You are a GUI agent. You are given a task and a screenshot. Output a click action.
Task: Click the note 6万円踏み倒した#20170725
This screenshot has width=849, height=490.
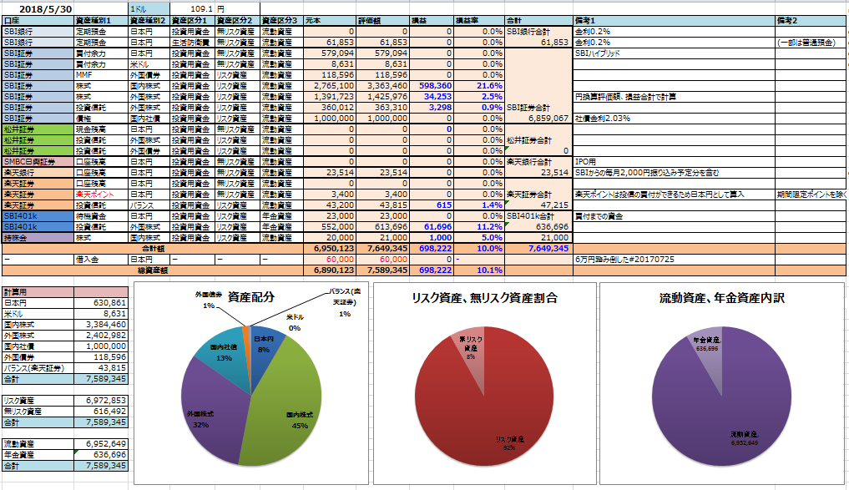624,259
